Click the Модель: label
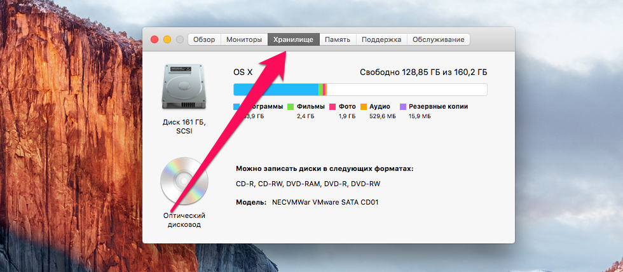Image resolution: width=623 pixels, height=272 pixels. (251, 202)
